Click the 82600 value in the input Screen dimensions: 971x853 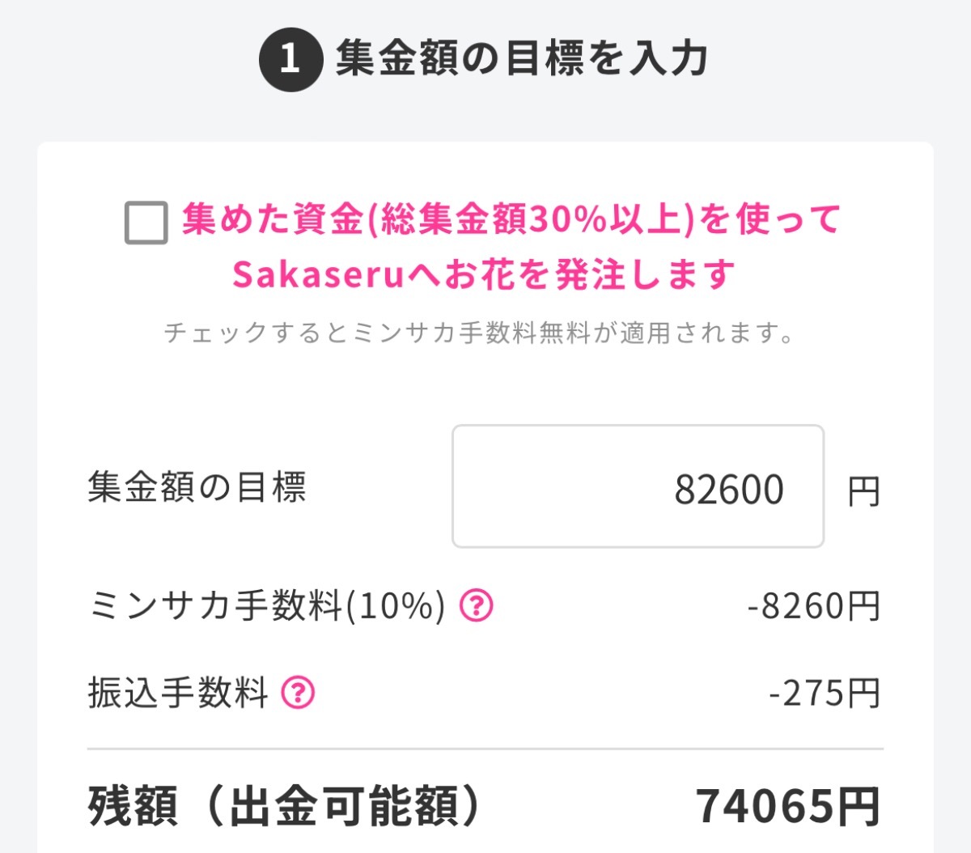click(729, 490)
